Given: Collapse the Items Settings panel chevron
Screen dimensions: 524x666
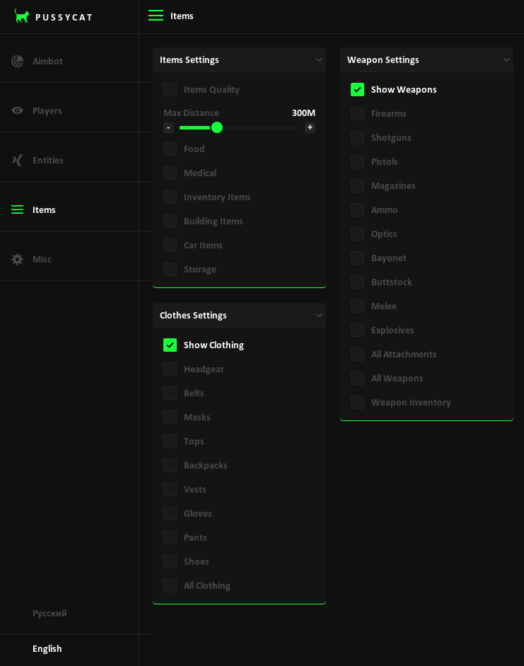Looking at the screenshot, I should tap(319, 59).
